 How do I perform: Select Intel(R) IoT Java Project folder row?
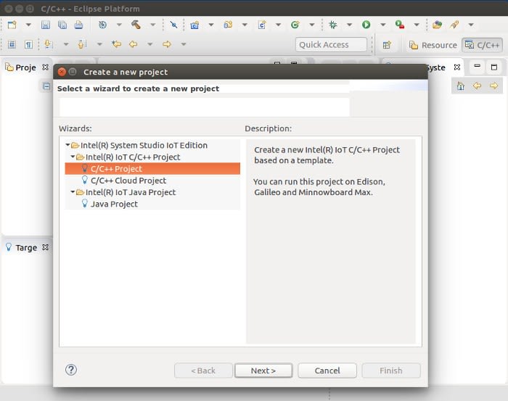(152, 192)
